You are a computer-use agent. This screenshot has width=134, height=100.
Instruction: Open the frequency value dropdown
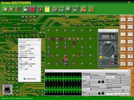(29, 48)
